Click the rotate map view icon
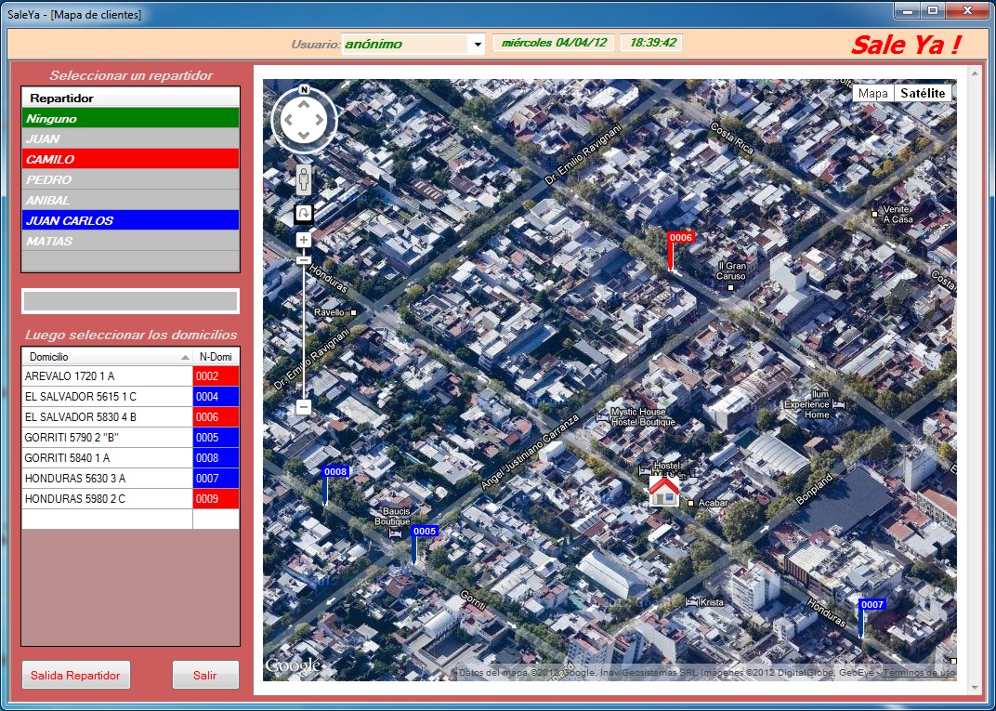The image size is (996, 711). click(304, 214)
